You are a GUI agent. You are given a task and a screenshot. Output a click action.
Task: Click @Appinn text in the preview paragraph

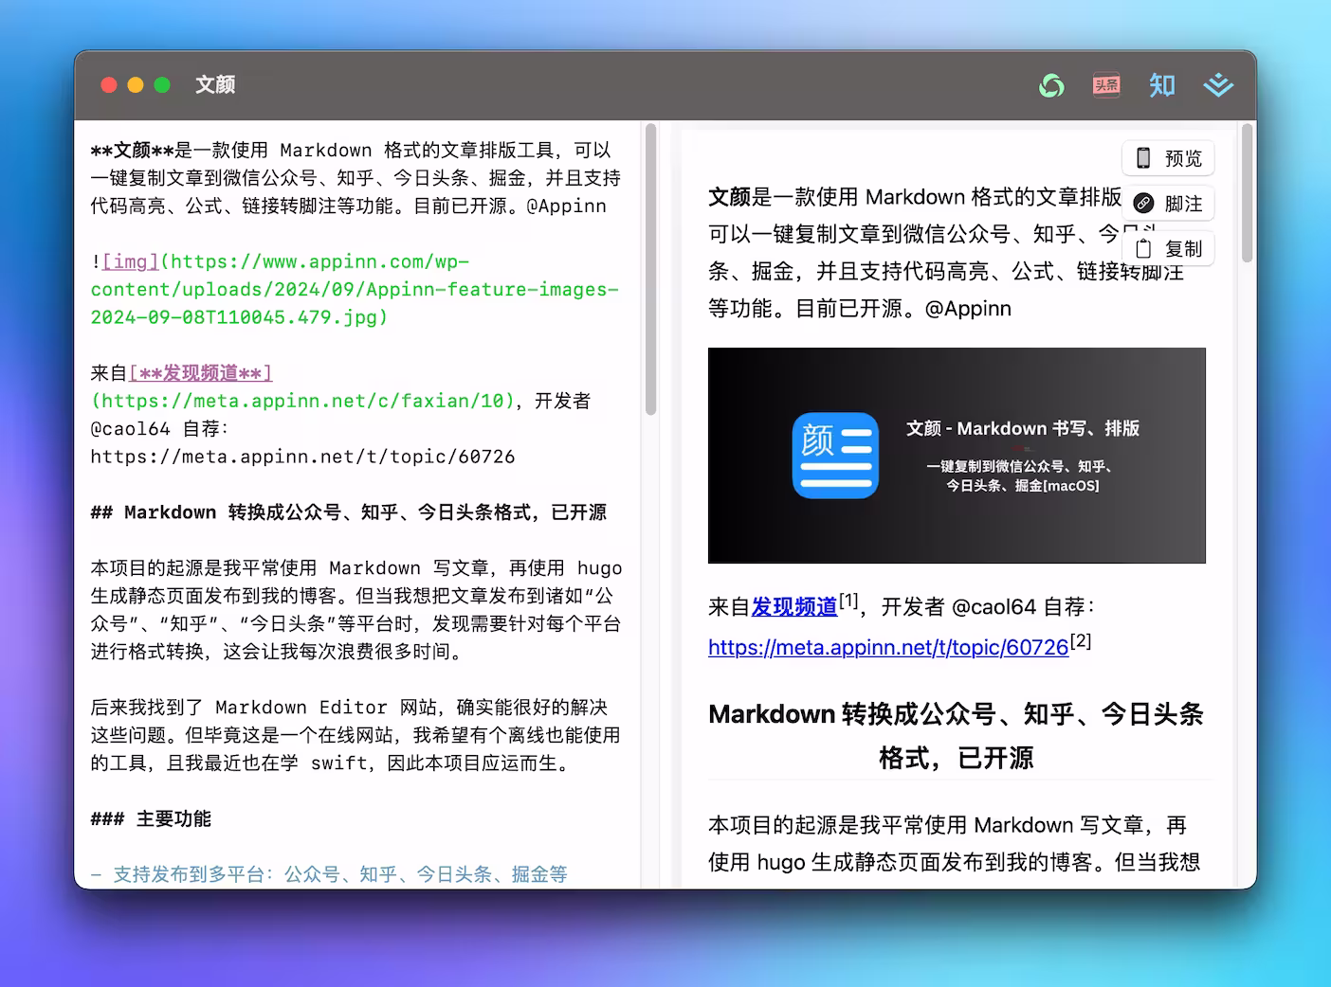968,309
